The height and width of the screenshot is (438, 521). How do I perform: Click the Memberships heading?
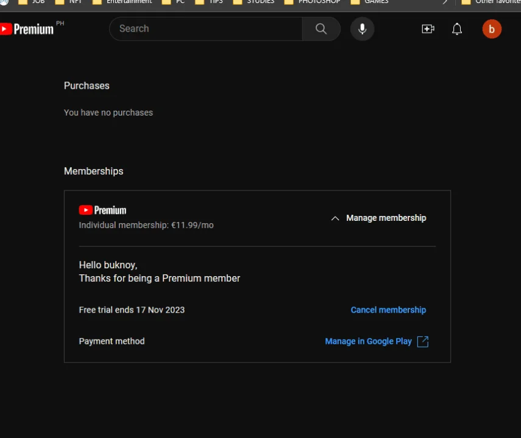94,171
